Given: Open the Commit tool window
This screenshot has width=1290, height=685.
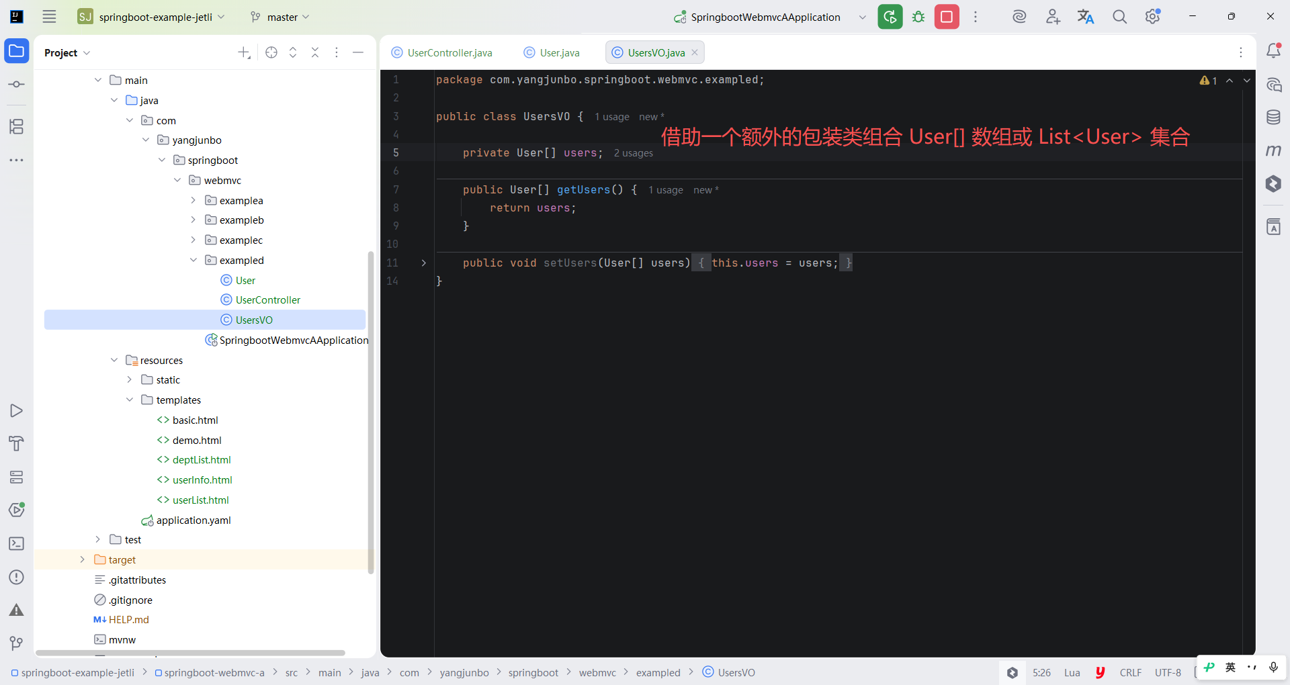Looking at the screenshot, I should click(x=17, y=85).
